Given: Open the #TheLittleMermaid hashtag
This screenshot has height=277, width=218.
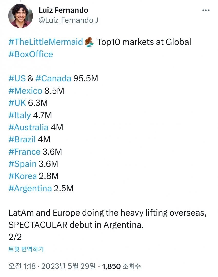Looking at the screenshot, I should point(46,42).
